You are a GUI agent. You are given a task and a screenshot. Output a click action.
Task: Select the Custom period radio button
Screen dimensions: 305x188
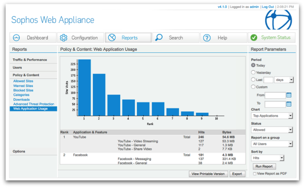253,86
